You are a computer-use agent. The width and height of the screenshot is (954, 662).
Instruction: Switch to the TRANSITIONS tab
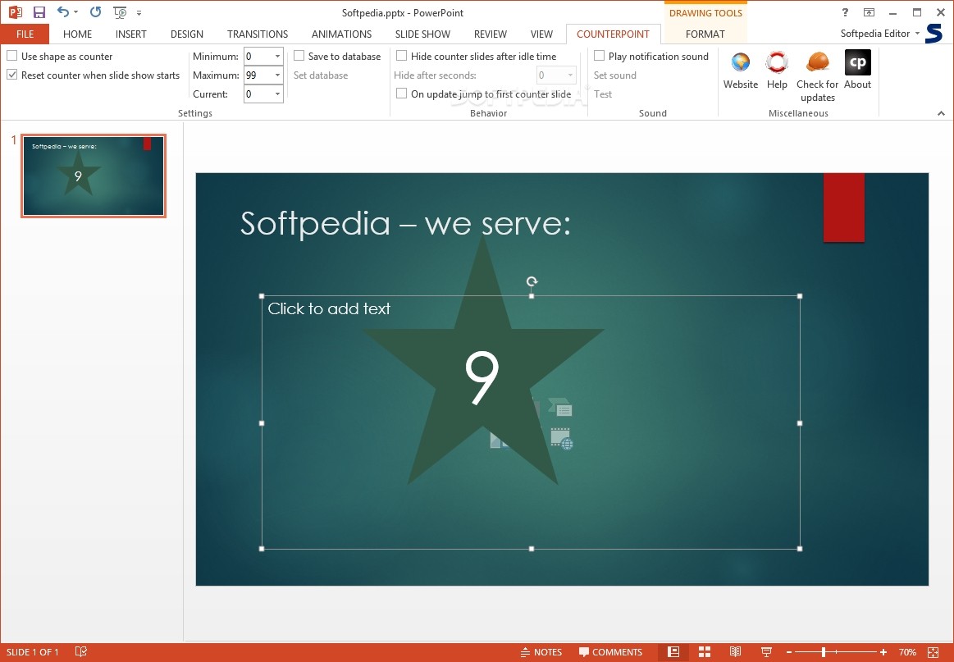258,34
